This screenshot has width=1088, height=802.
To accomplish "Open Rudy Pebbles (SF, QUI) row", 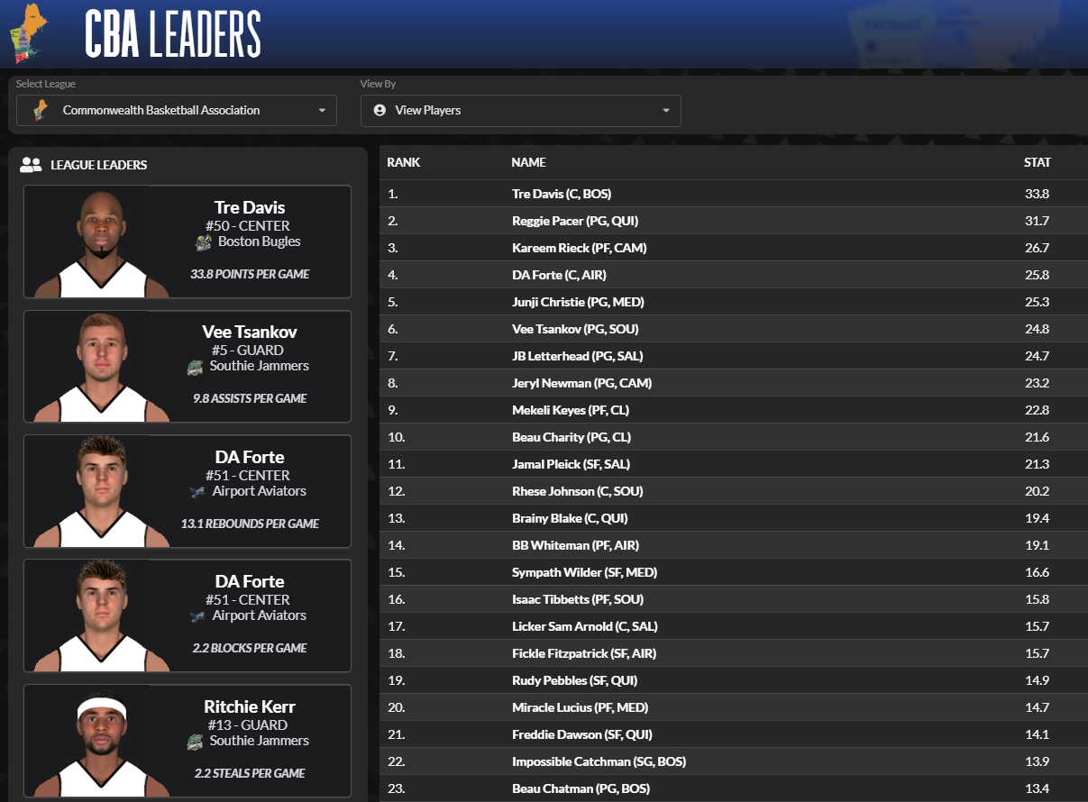I will (x=734, y=680).
